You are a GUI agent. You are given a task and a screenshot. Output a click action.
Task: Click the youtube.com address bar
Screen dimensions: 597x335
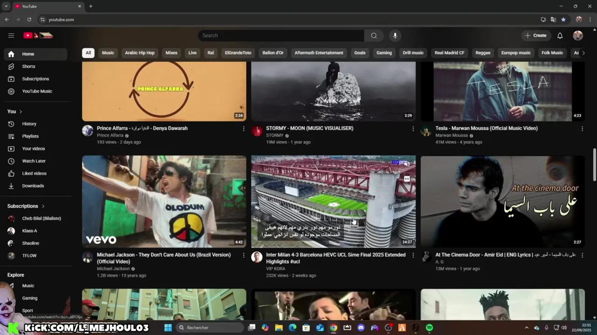[289, 20]
